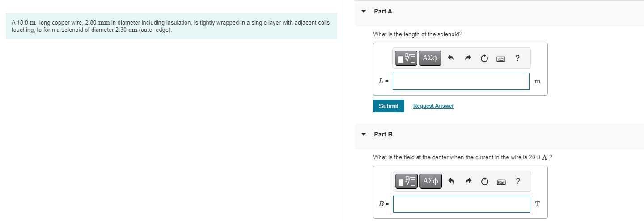Screen dimensions: 644x221
Task: Show keyboard shortcuts in Part A
Action: [500, 58]
